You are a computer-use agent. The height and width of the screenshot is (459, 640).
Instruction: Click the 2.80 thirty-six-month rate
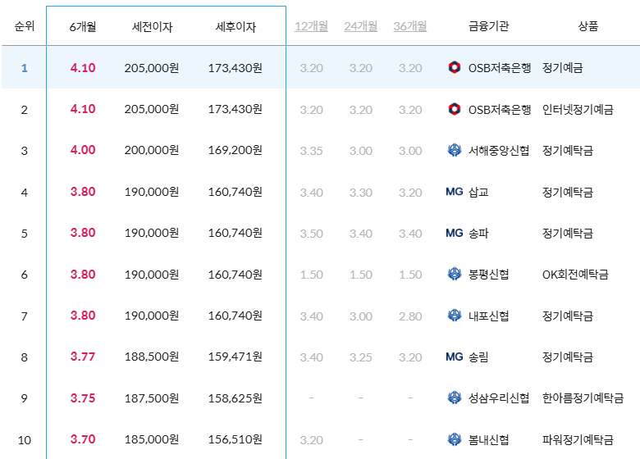coord(410,316)
